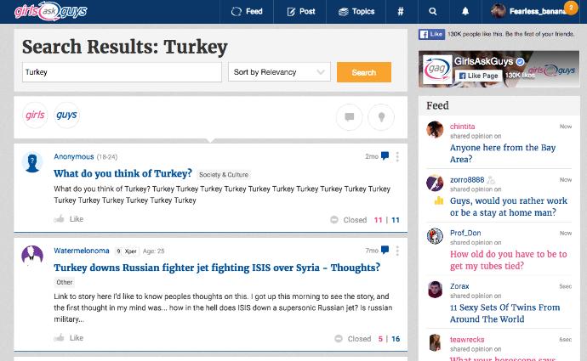Open the GirlsAskGuys home logo
This screenshot has width=587, height=361.
click(x=50, y=11)
